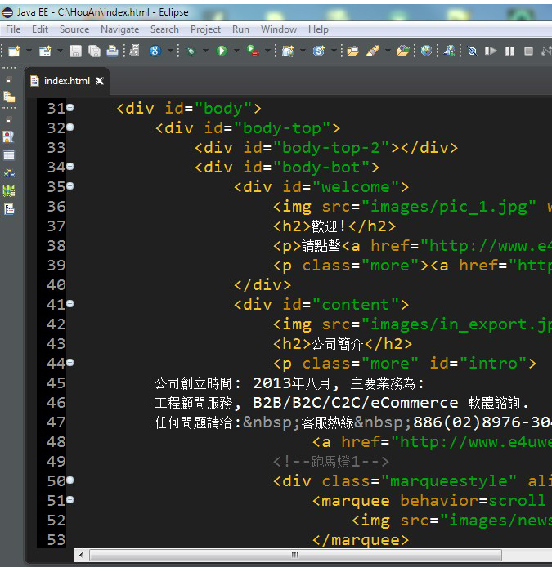
Task: Click the Launch Web Services Explorer icon
Action: pyautogui.click(x=449, y=51)
